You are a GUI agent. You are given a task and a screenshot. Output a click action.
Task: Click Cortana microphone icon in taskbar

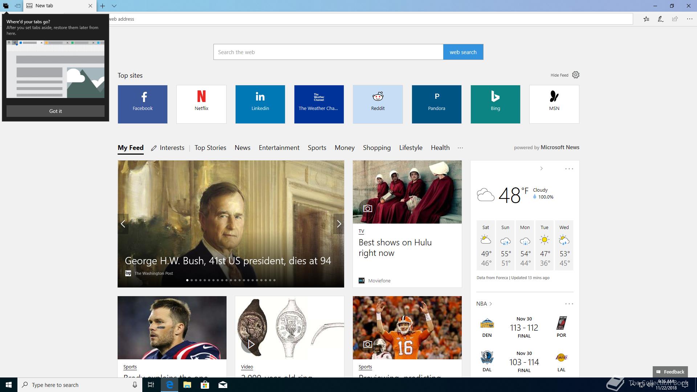click(135, 385)
